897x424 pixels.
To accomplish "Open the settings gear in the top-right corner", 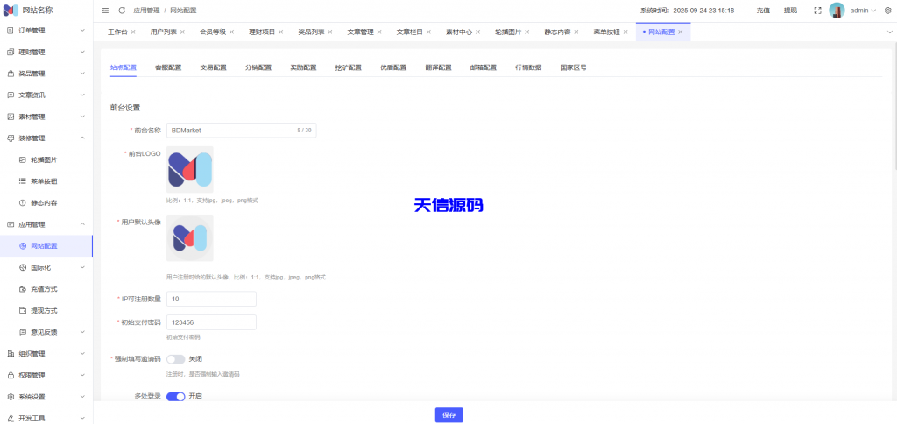I will click(887, 11).
